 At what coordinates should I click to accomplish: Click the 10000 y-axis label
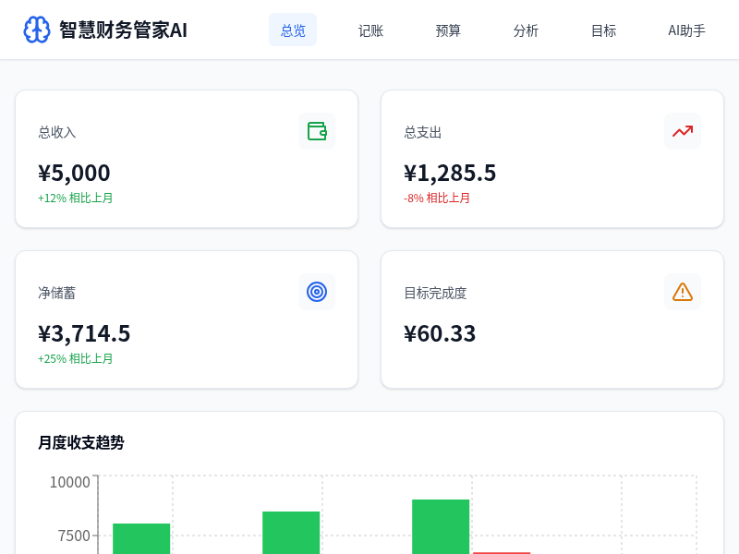(x=70, y=482)
